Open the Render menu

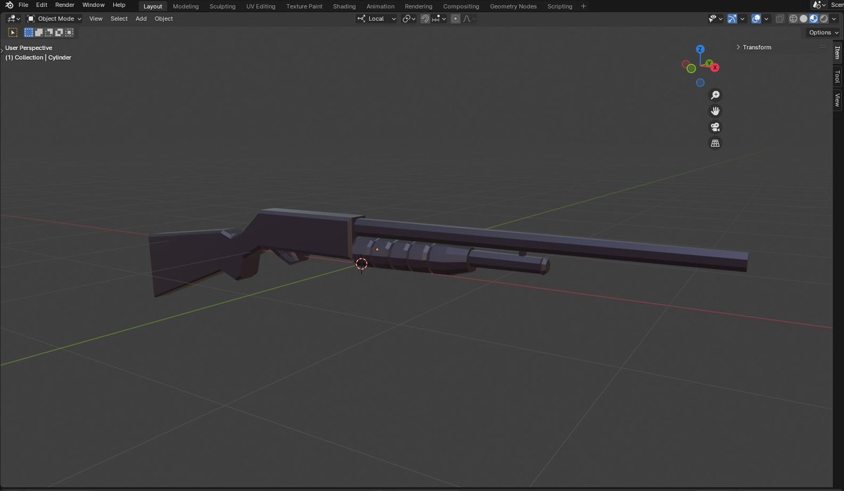tap(65, 5)
